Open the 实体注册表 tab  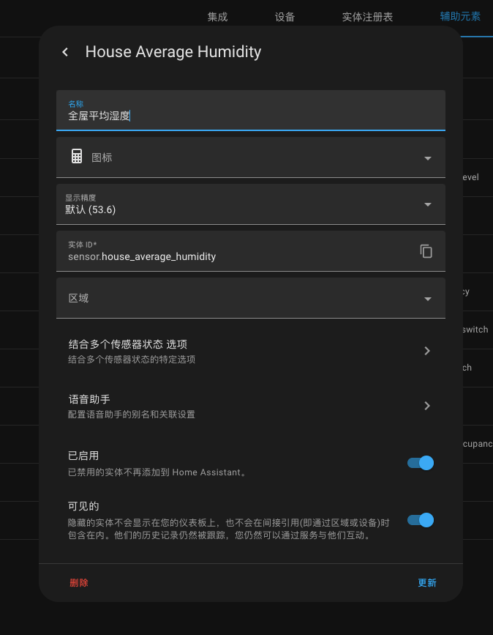[x=367, y=17]
